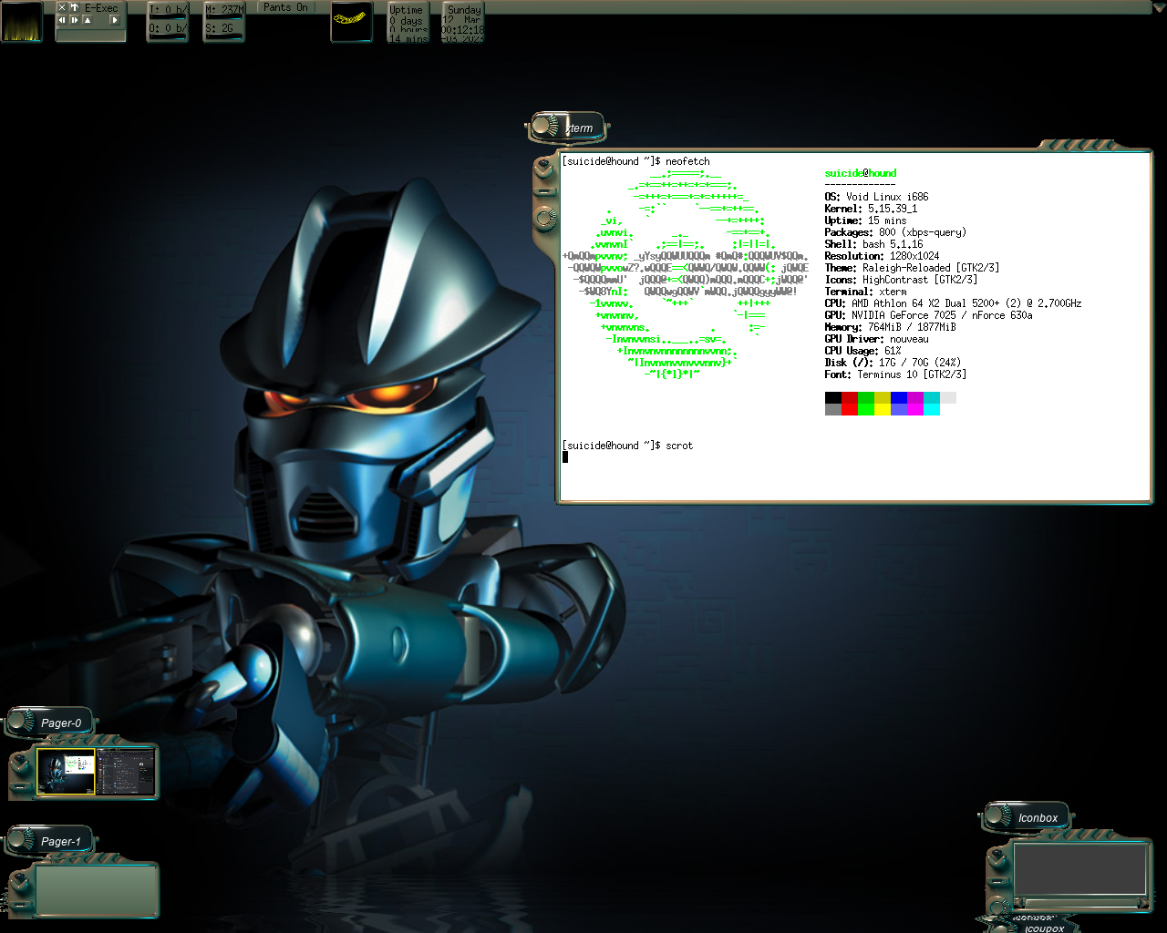1167x933 pixels.
Task: Click the 'Resolution: 1280x1024' line
Action: pyautogui.click(x=882, y=256)
